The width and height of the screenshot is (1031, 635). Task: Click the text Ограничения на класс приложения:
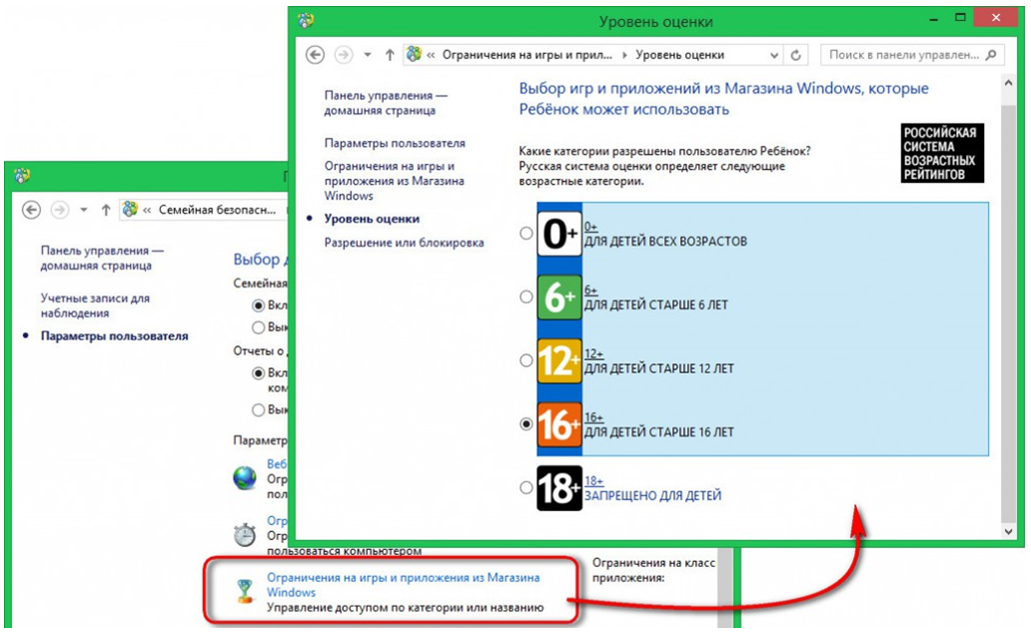tap(653, 570)
